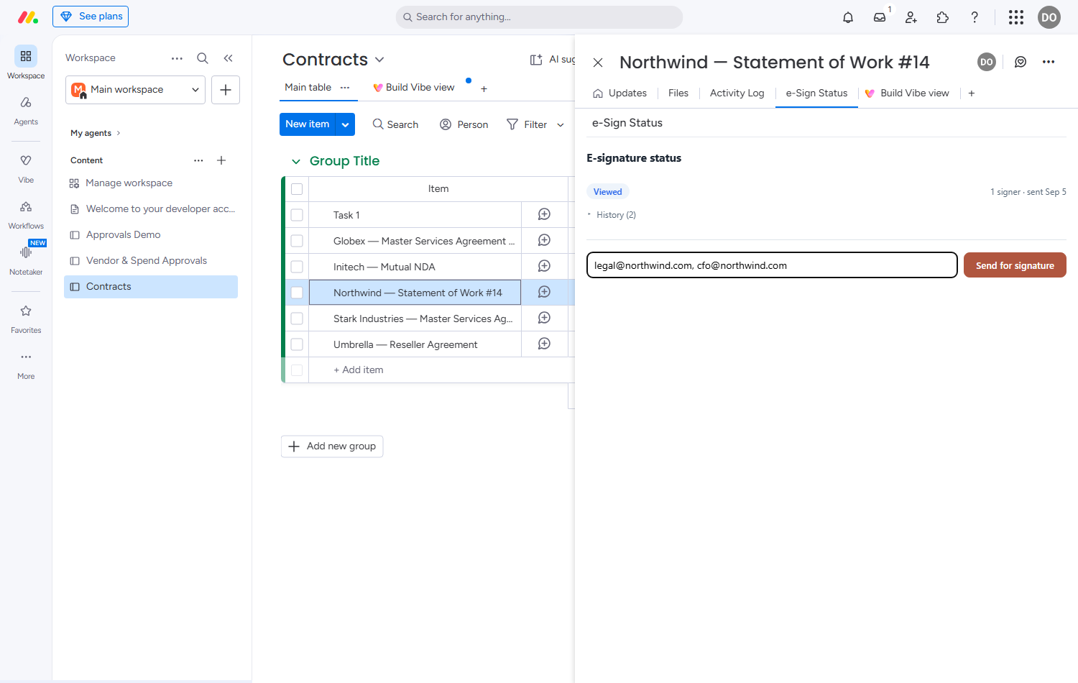Tick the checkbox for Stark Industries row

[297, 318]
